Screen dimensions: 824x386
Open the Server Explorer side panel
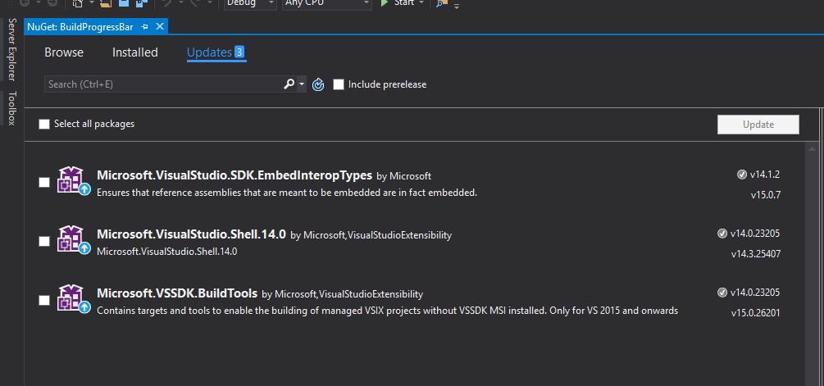tap(11, 49)
